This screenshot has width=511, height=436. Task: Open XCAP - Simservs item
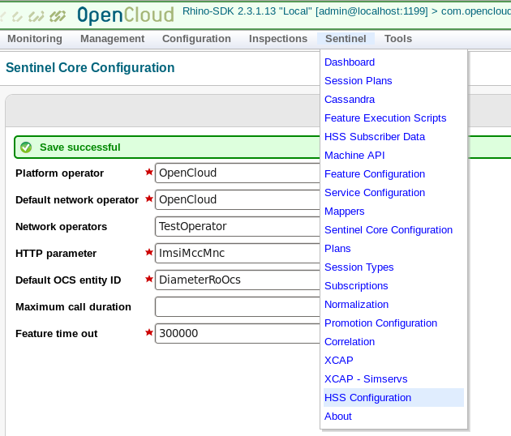[x=366, y=379]
